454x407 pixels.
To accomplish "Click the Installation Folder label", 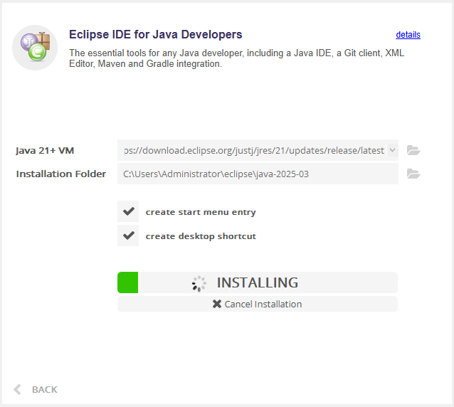I will [x=61, y=174].
